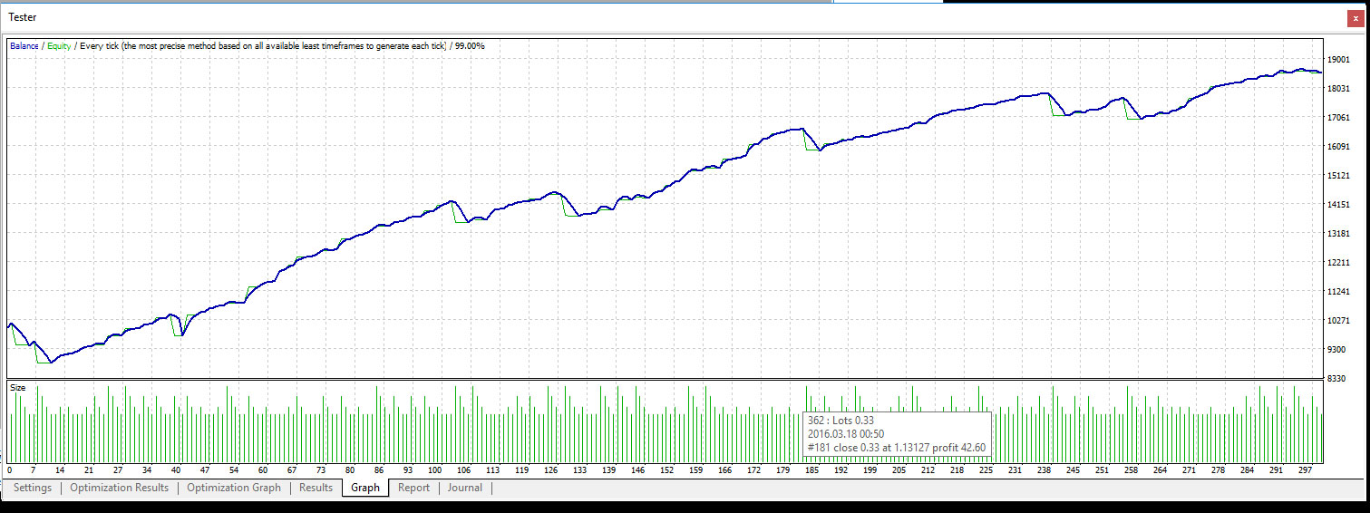Show the Journal tab
This screenshot has width=1370, height=513.
465,488
